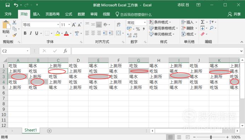Adjust the zoom slider handle
Image resolution: width=245 pixels, height=140 pixels.
pyautogui.click(x=211, y=137)
